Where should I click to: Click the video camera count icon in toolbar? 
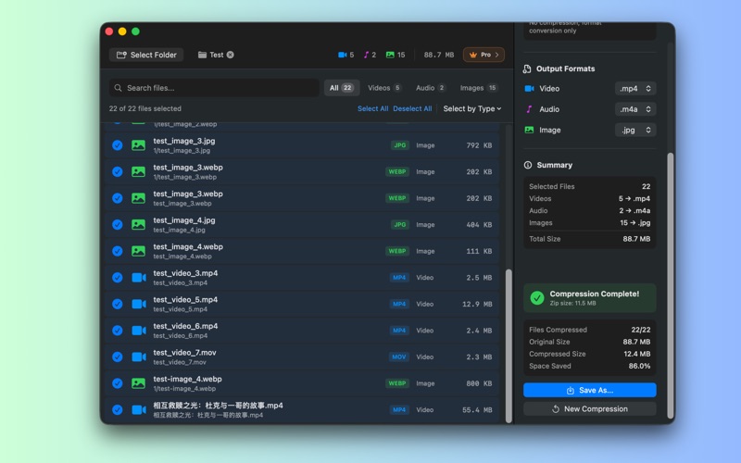coord(342,55)
